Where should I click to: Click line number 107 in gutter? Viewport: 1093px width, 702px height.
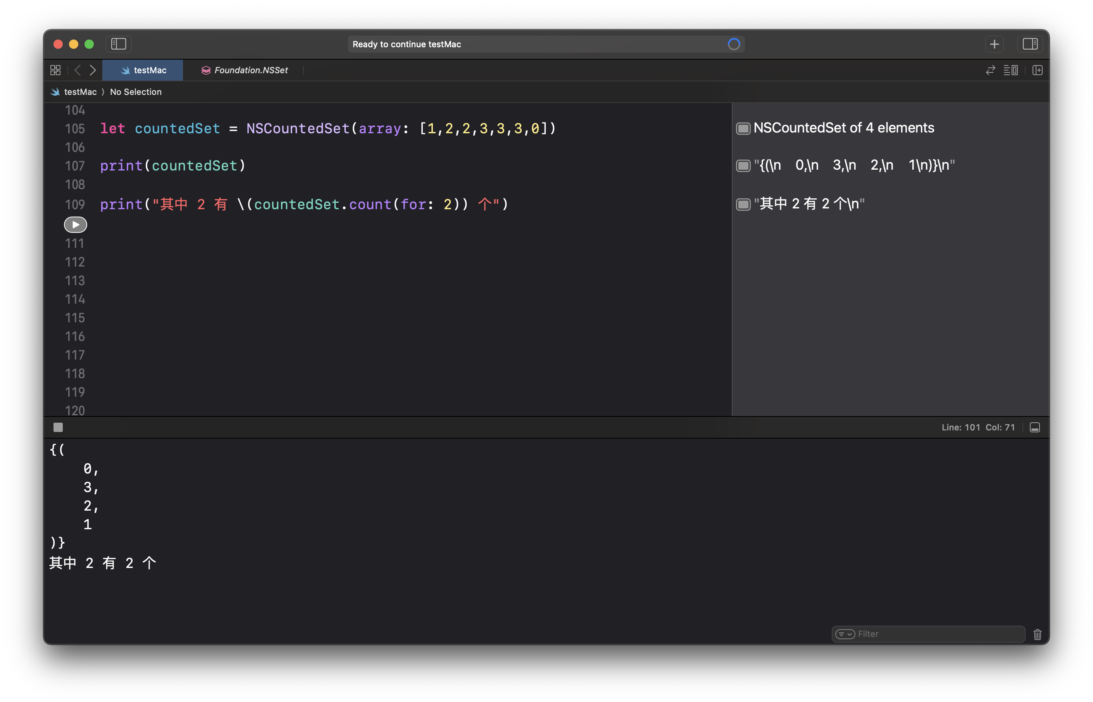pyautogui.click(x=75, y=165)
